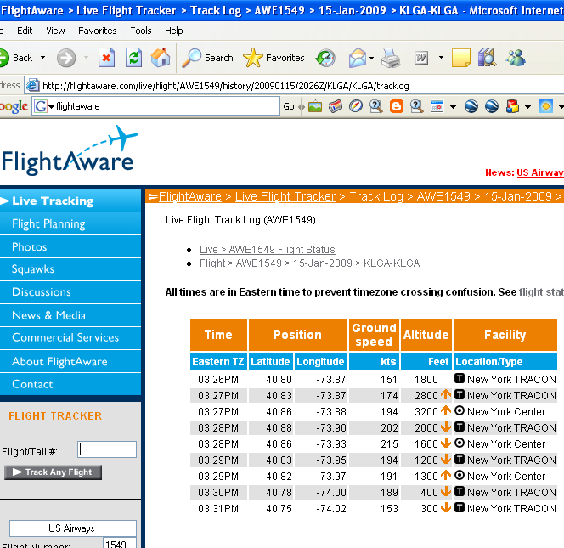Click Live Flight Tracker breadcrumb link
This screenshot has height=548, width=564.
click(285, 196)
